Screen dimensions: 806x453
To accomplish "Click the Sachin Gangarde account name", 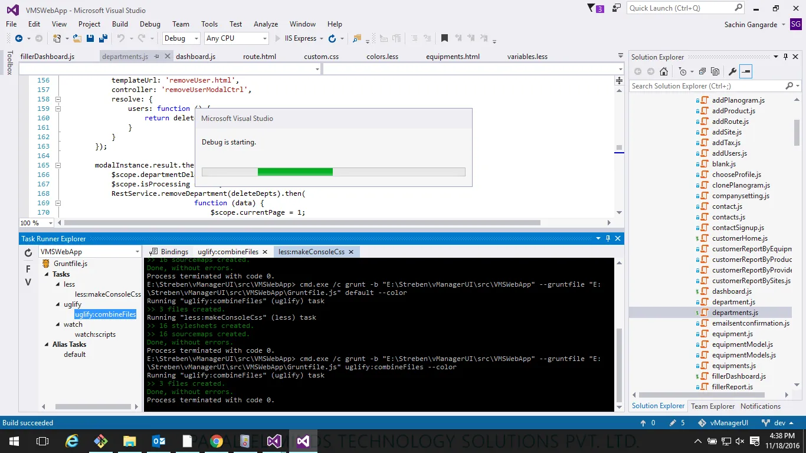I will (x=751, y=24).
